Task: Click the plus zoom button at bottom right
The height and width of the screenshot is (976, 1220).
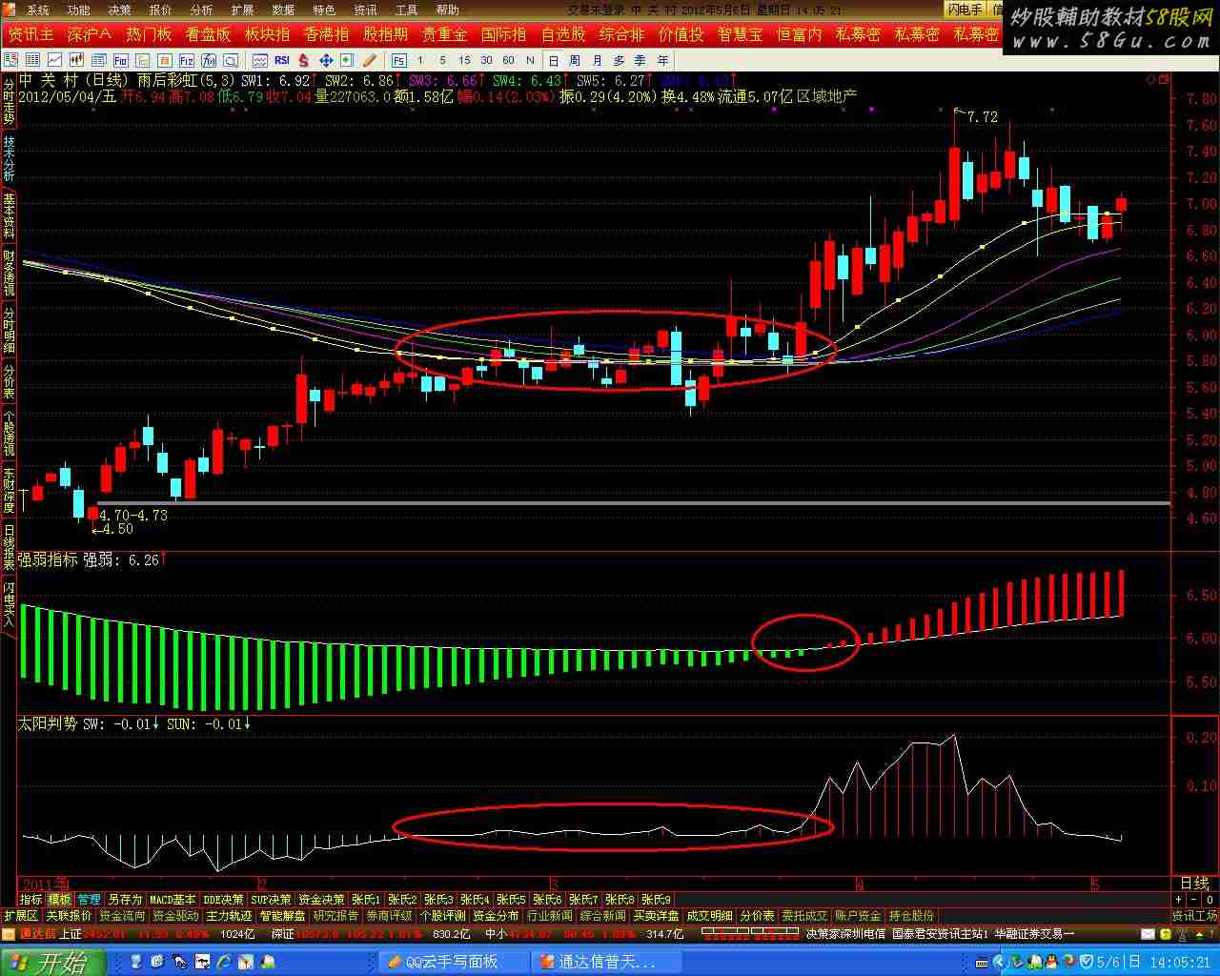Action: click(x=1178, y=899)
